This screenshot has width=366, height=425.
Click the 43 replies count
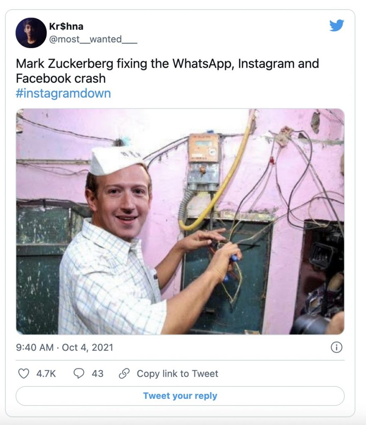tap(98, 374)
